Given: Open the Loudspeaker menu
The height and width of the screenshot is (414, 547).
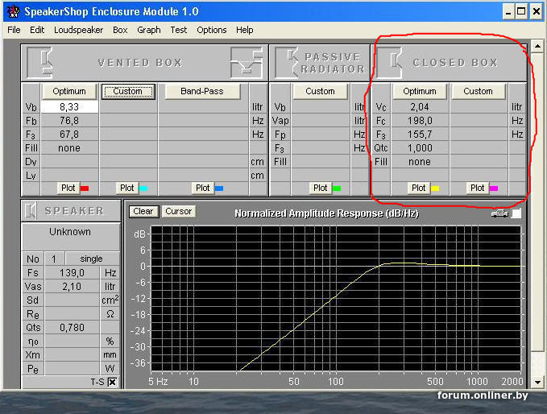Looking at the screenshot, I should (x=78, y=30).
